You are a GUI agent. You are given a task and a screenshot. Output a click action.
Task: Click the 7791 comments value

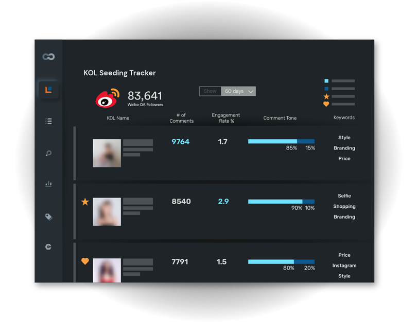(x=180, y=262)
